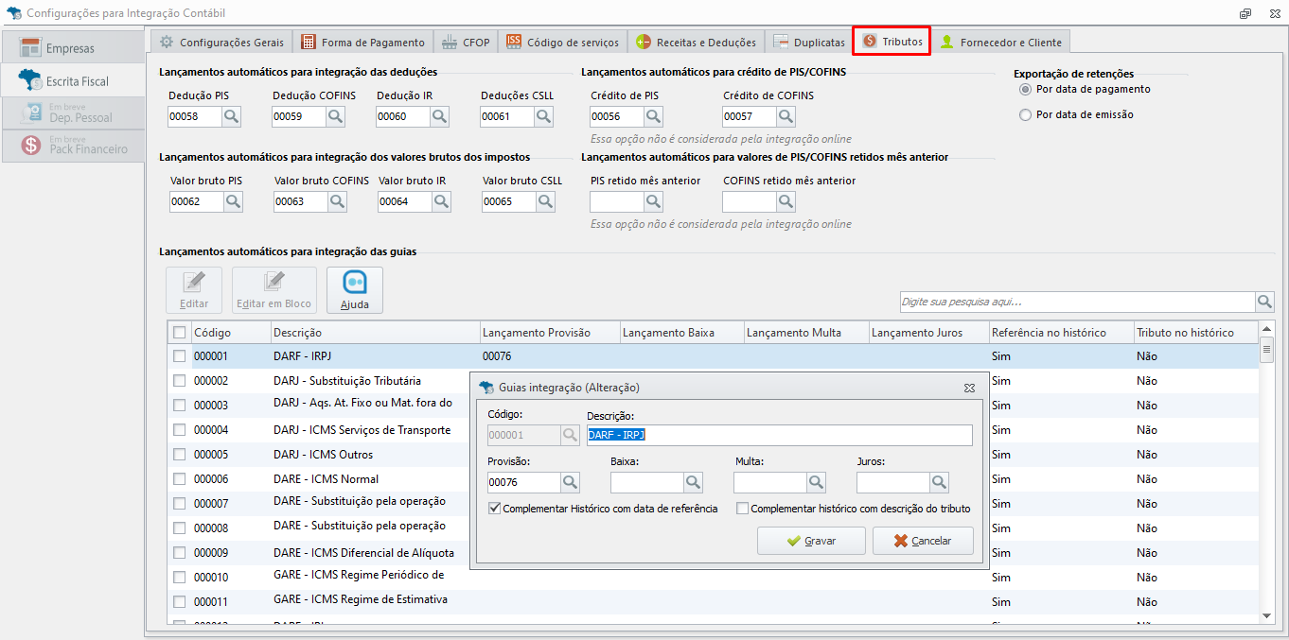
Task: Click the scroll down arrow of guias table
Action: tap(1266, 615)
